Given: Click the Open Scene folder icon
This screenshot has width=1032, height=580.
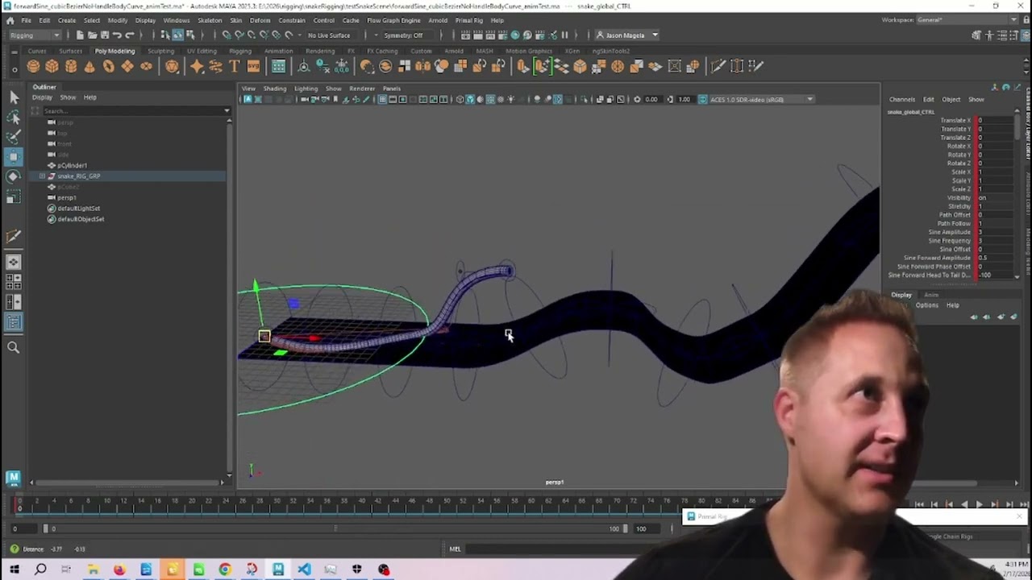Looking at the screenshot, I should pyautogui.click(x=93, y=35).
